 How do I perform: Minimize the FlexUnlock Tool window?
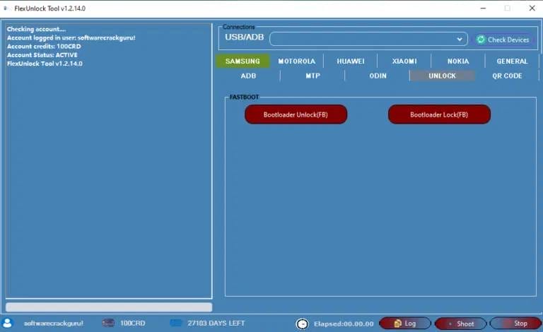pos(483,8)
